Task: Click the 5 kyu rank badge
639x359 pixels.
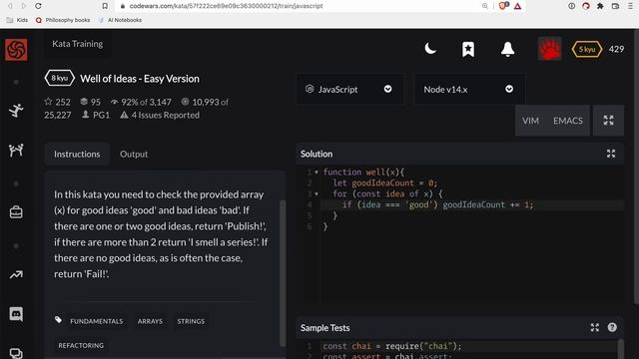Action: (x=587, y=49)
